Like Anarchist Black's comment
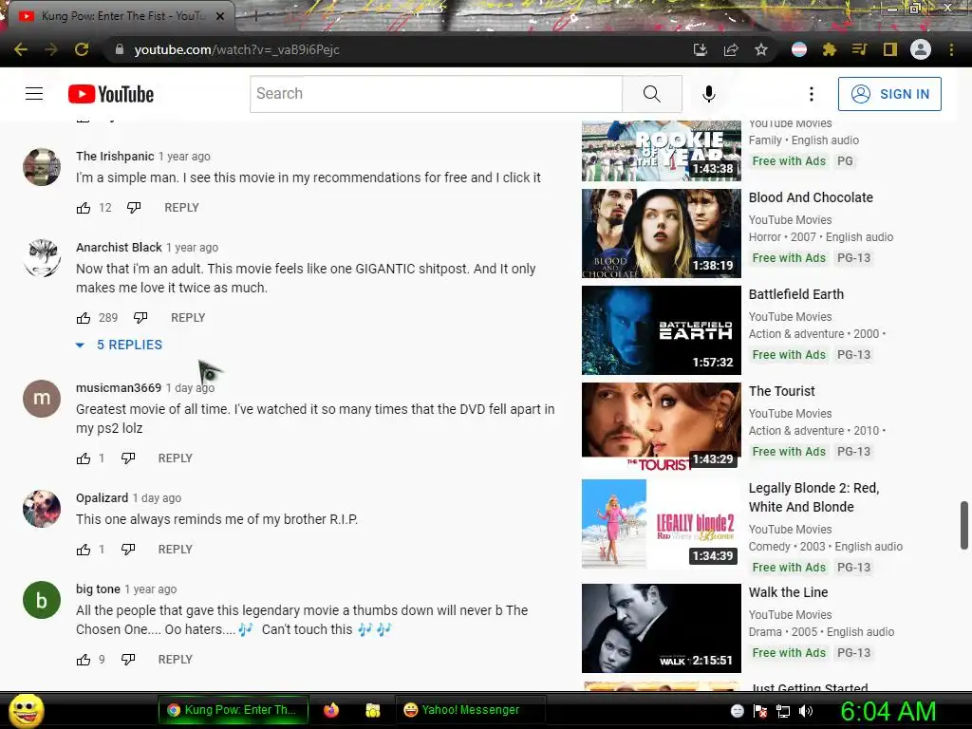972x729 pixels. pyautogui.click(x=84, y=318)
